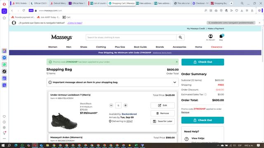Image resolution: width=264 pixels, height=148 pixels.
Task: Toggle the Opera VPN badge
Action: 31,10
